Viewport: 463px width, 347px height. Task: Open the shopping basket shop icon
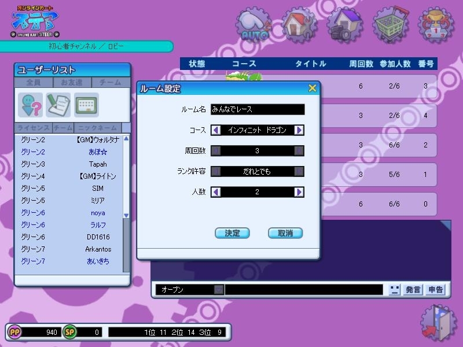click(x=391, y=25)
